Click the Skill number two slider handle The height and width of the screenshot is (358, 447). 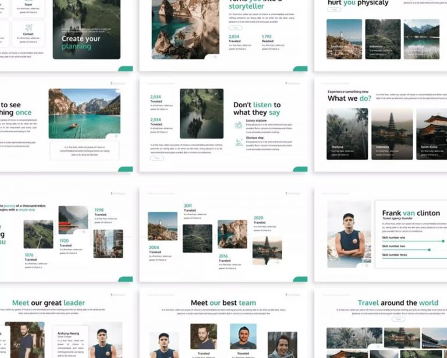(429, 250)
